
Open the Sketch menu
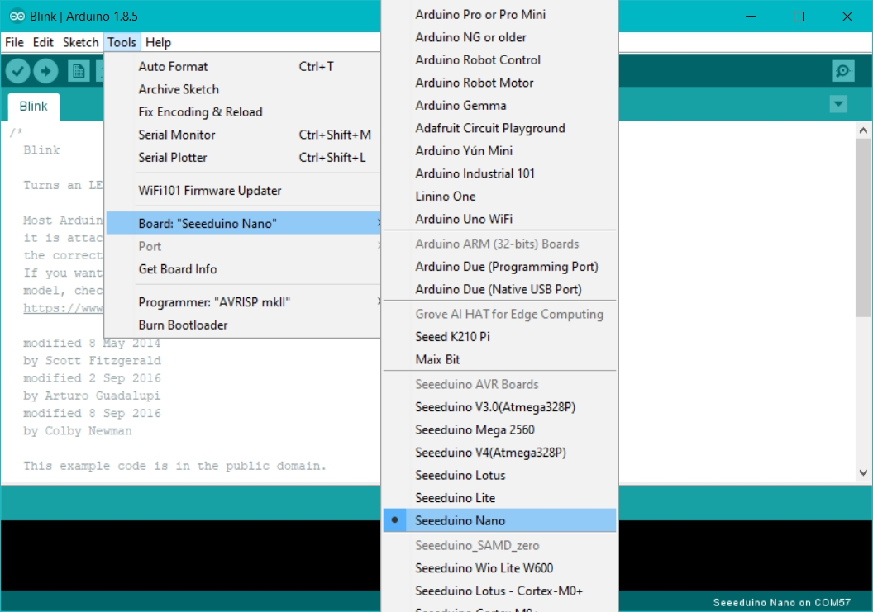tap(80, 42)
